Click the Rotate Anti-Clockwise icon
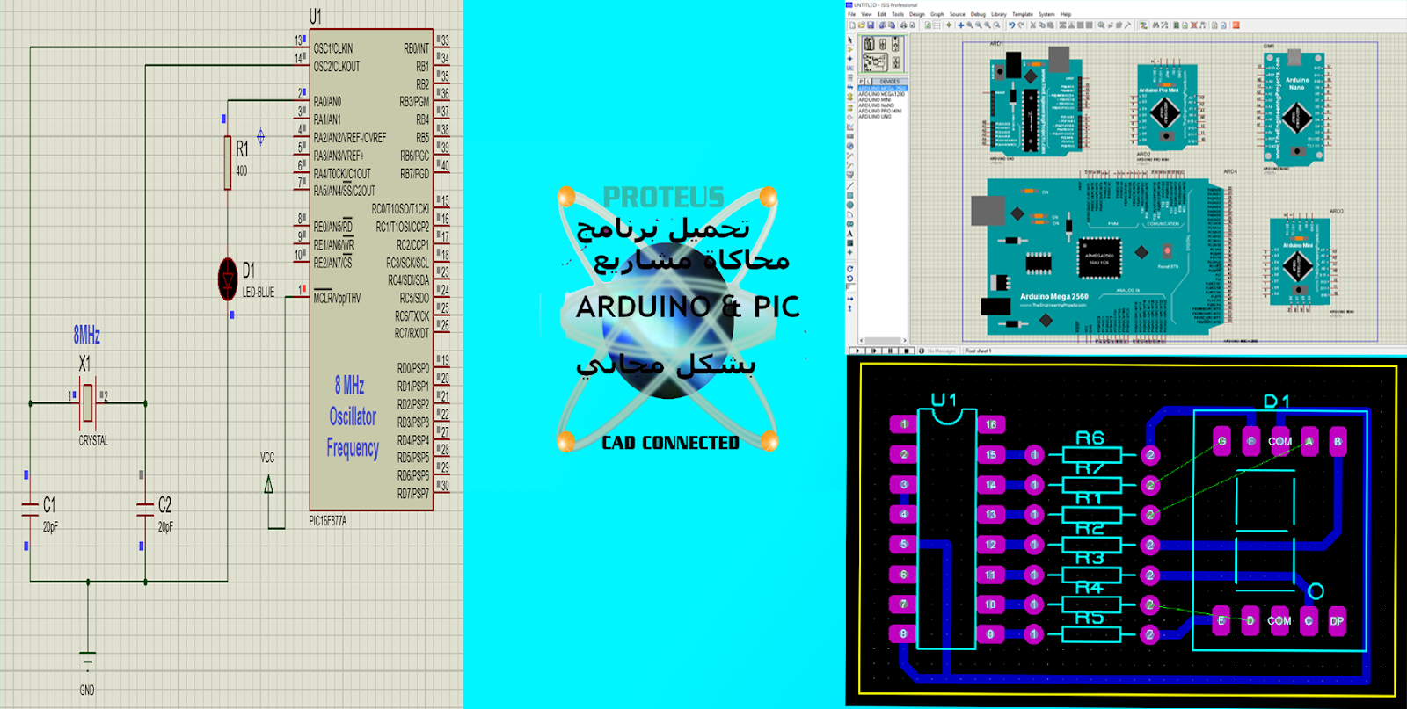The width and height of the screenshot is (1407, 709). 850,279
